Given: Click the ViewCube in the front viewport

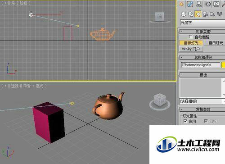Looking at the screenshot, I should pos(160,17).
